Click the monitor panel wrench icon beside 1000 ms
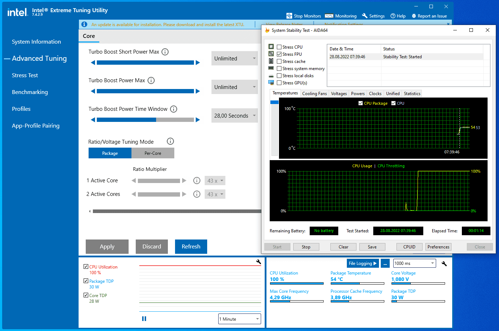The height and width of the screenshot is (331, 499). (x=444, y=264)
